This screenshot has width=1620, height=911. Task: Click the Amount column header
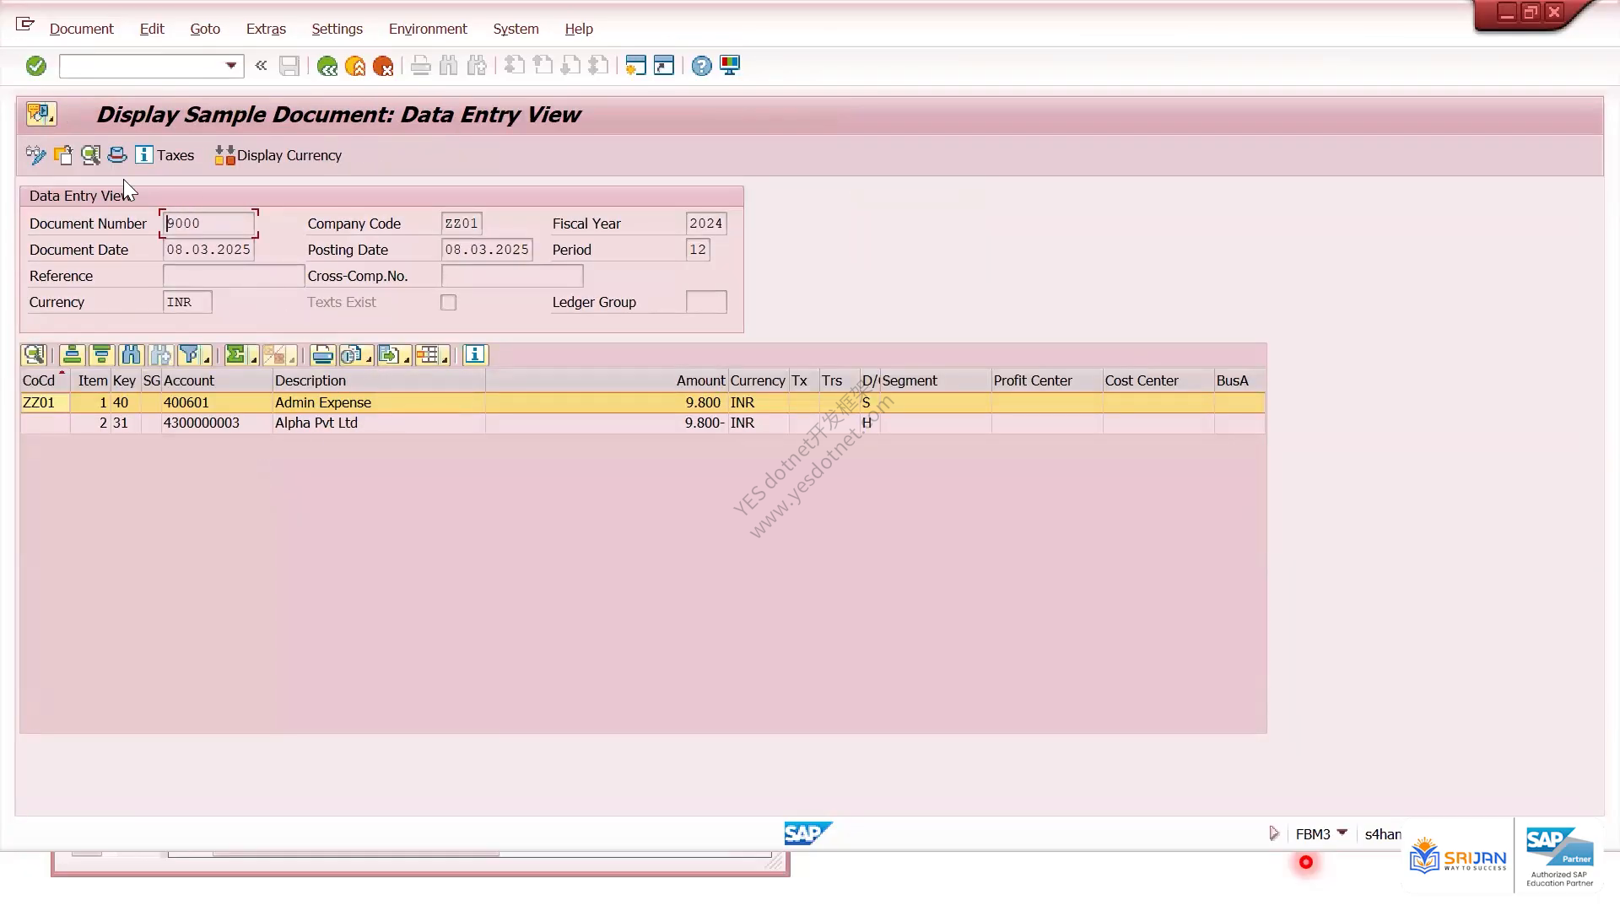607,380
